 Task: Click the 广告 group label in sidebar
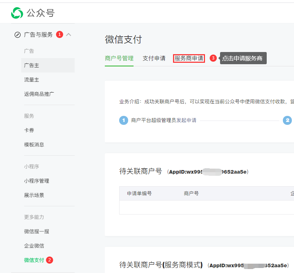pyautogui.click(x=29, y=51)
